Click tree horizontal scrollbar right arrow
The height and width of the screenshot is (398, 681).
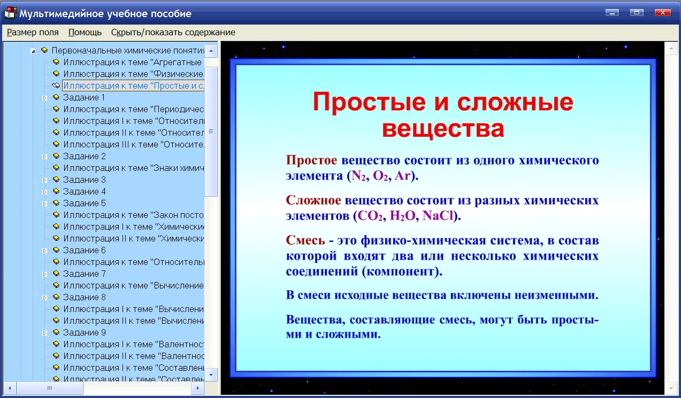(x=198, y=388)
